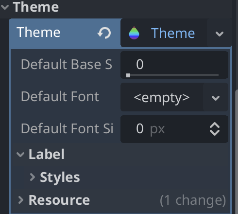Click the Default Base Scale value field
This screenshot has height=214, width=238.
174,65
